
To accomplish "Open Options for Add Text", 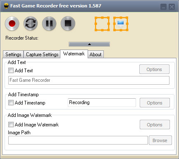I will point(154,69).
